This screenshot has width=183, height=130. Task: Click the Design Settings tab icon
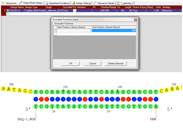74,3
